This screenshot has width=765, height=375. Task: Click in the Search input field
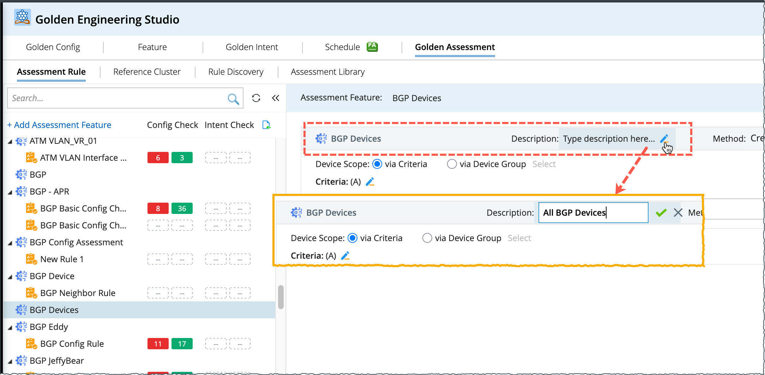click(x=116, y=98)
